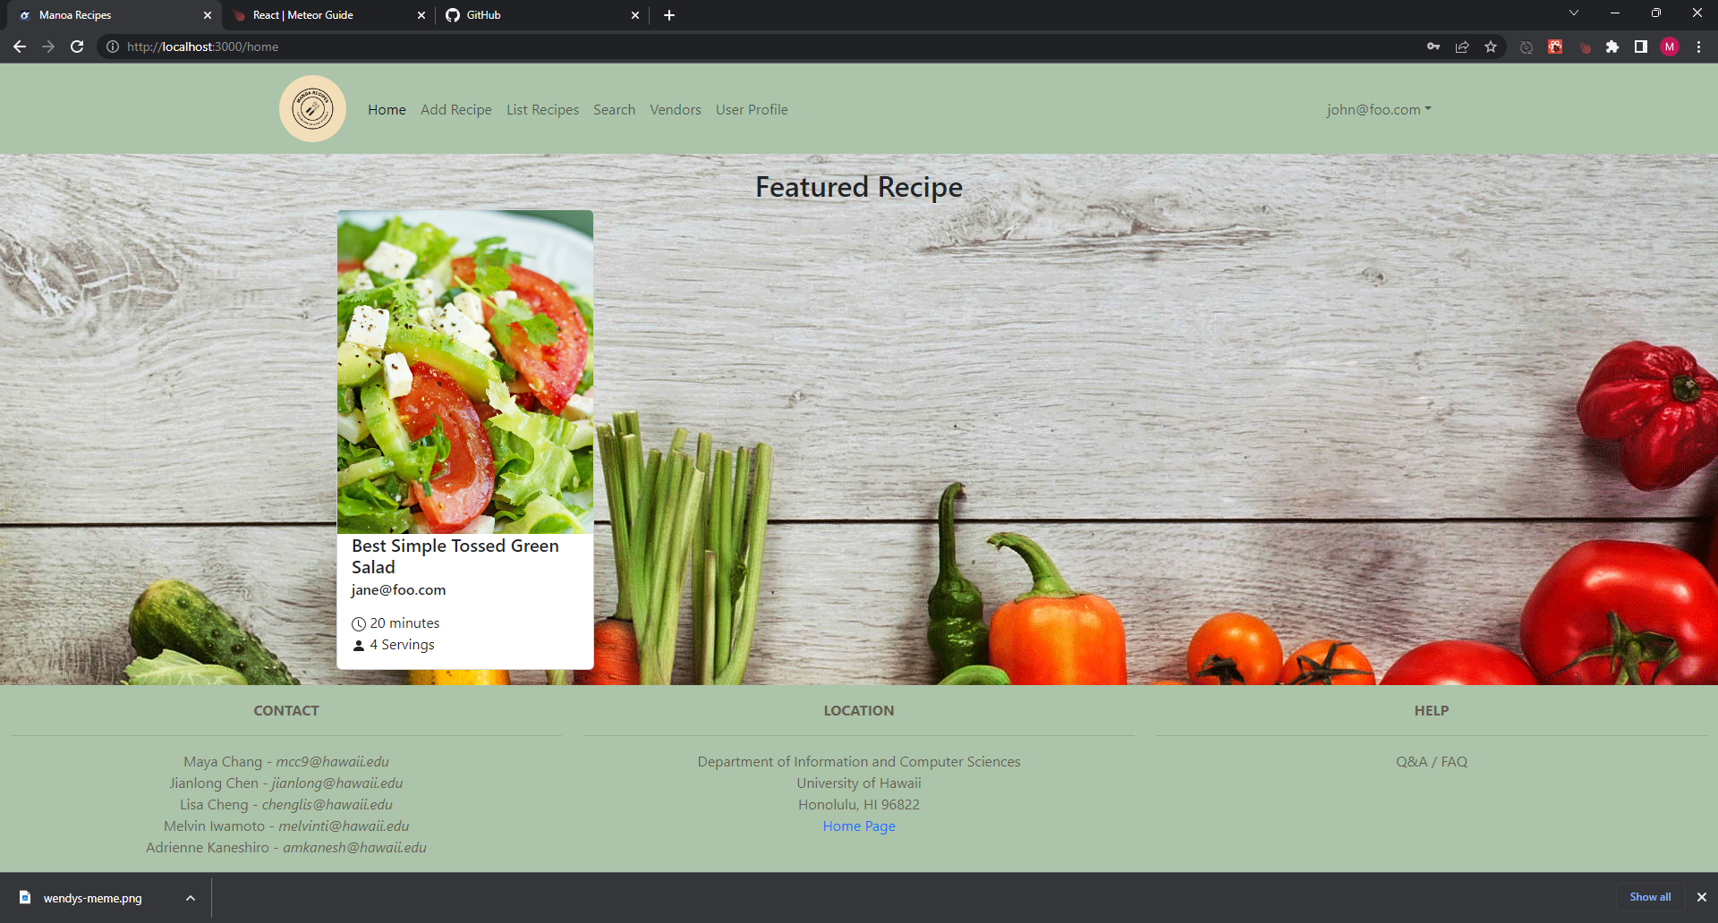Viewport: 1718px width, 923px height.
Task: Open new tab with plus icon
Action: (669, 15)
